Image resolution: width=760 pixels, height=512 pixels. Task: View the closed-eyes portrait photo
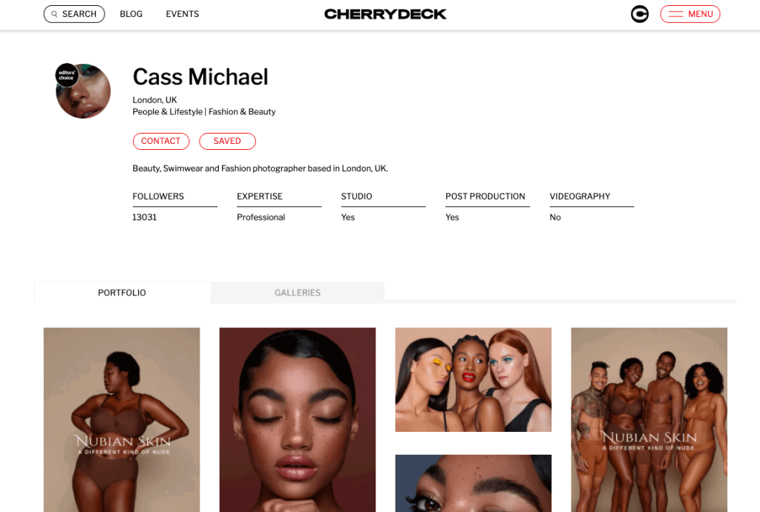tap(298, 419)
